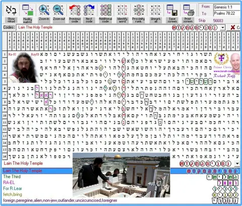Viewport: 242px width, 206px height.
Task: Click the Temple model photo thumbnail
Action: coord(121,175)
